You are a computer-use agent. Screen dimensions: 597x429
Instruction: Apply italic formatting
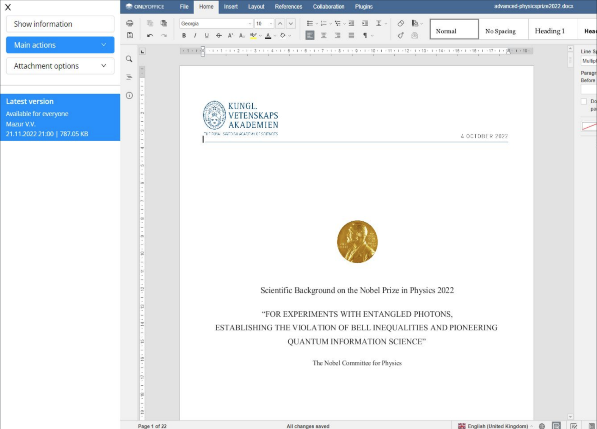pos(195,36)
